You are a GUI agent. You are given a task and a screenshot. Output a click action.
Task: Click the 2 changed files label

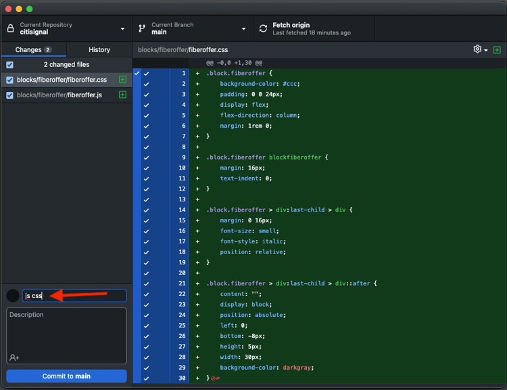67,65
